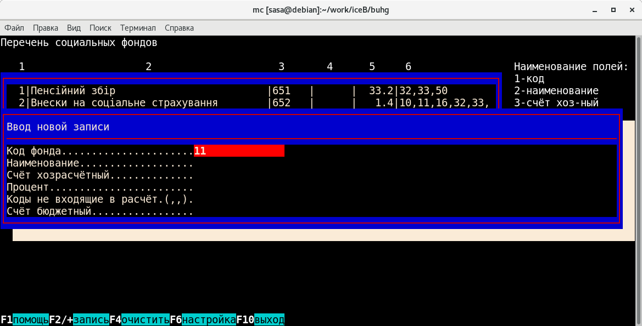
Task: Select the Счёт хозрасчётный field
Action: click(99, 175)
